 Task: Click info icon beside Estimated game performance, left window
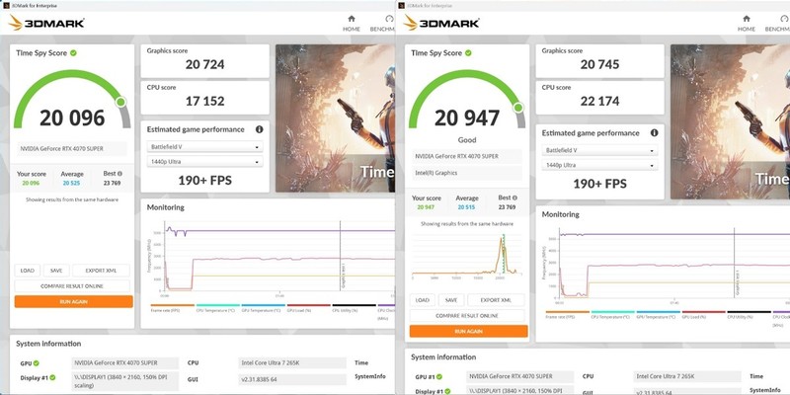259,129
